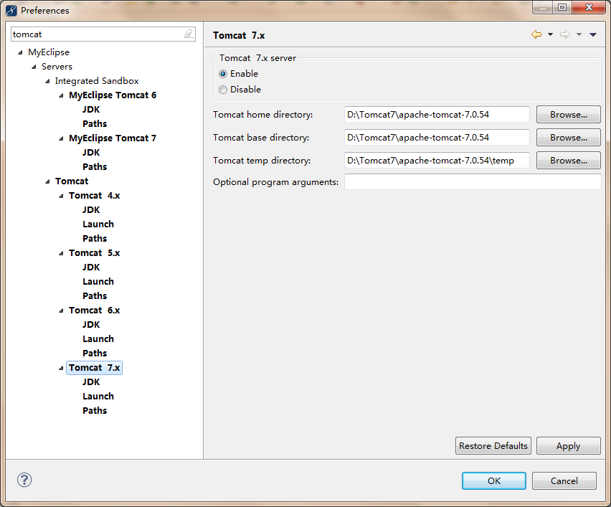Collapse the Tomcat 7.x node
This screenshot has width=611, height=507.
[61, 368]
